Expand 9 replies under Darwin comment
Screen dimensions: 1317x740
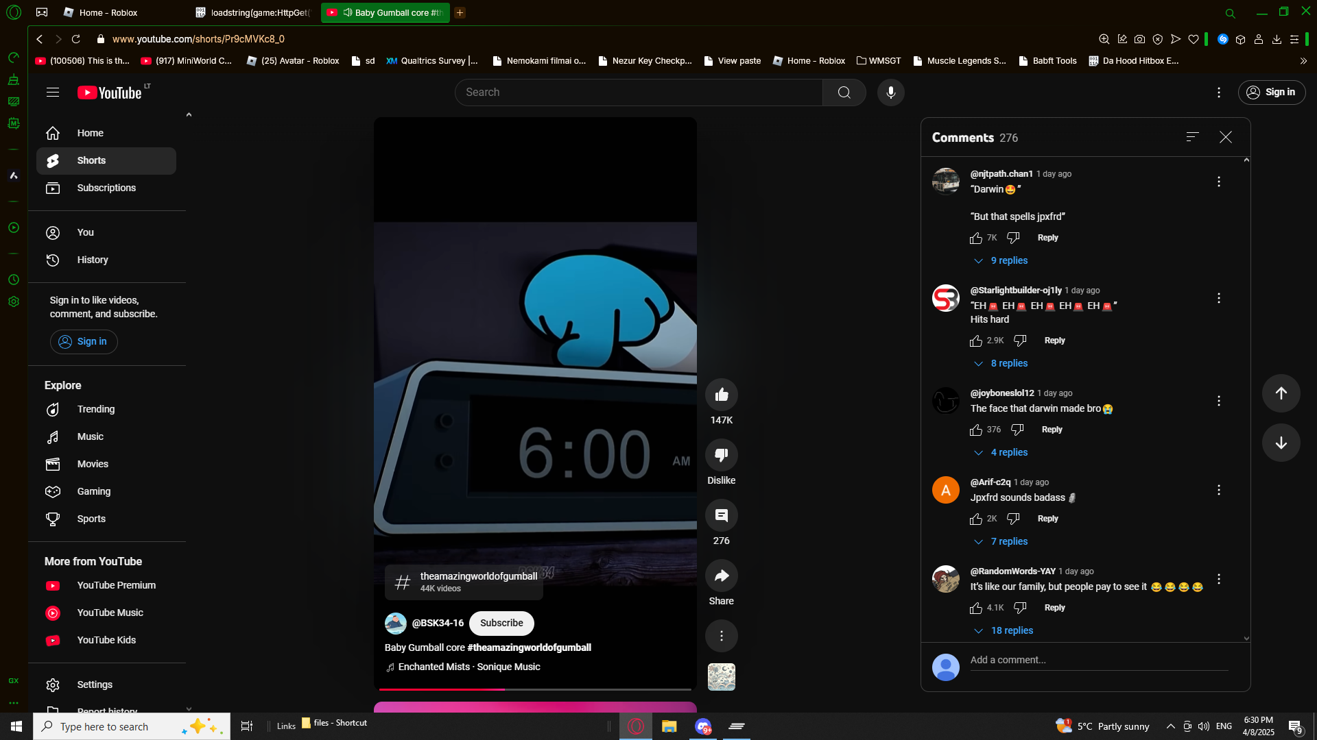tap(1008, 260)
